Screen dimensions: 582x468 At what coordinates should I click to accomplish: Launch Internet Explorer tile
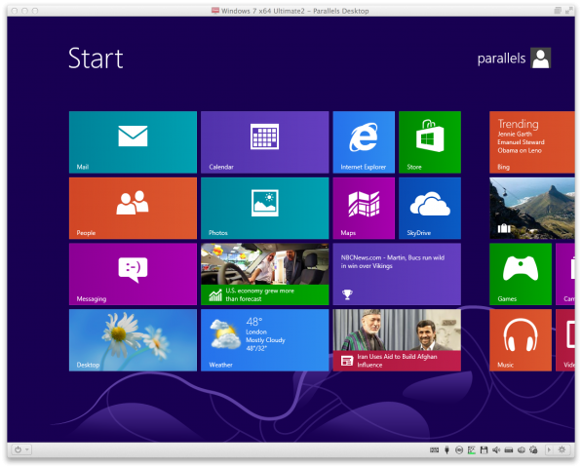tap(364, 142)
